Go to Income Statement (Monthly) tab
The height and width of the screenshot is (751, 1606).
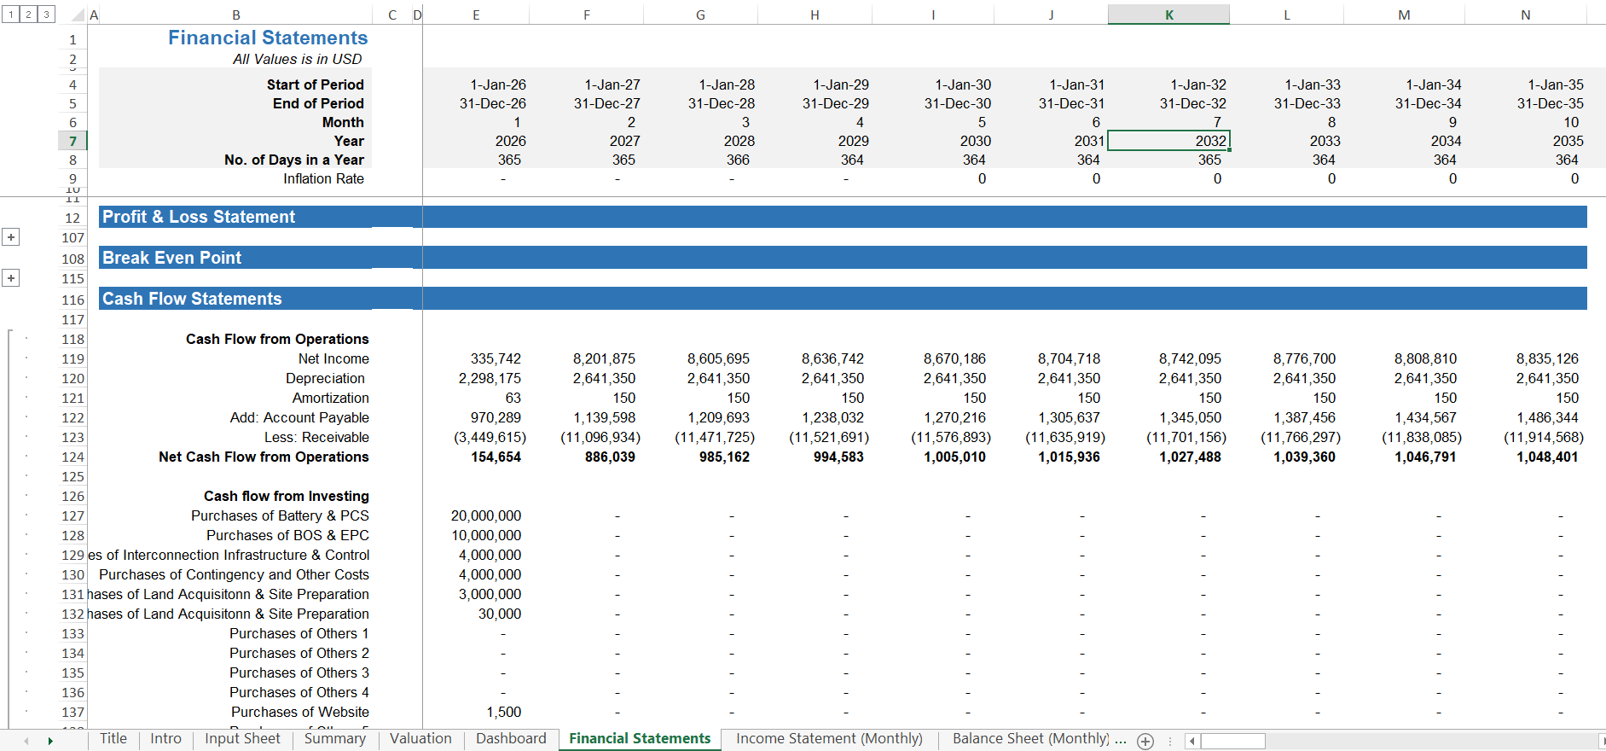click(829, 739)
